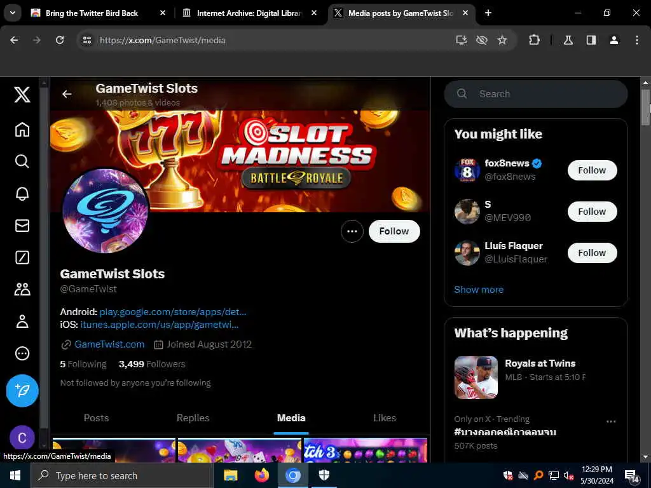Open Profile person icon in sidebar
This screenshot has width=651, height=488.
[22, 321]
